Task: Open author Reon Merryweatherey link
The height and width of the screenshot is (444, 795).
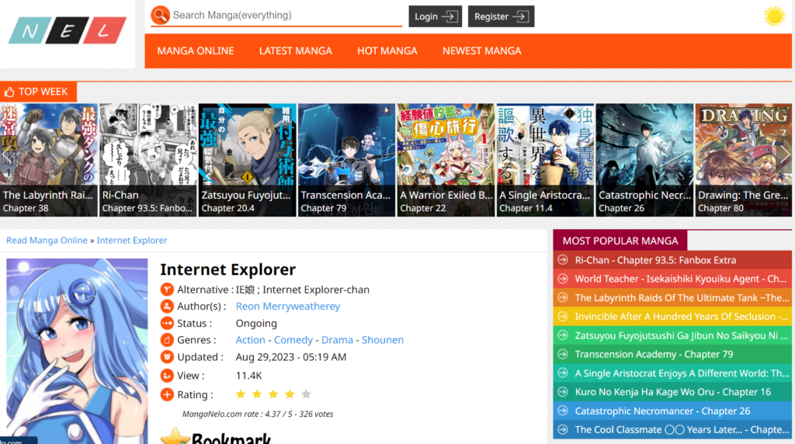Action: pyautogui.click(x=287, y=306)
